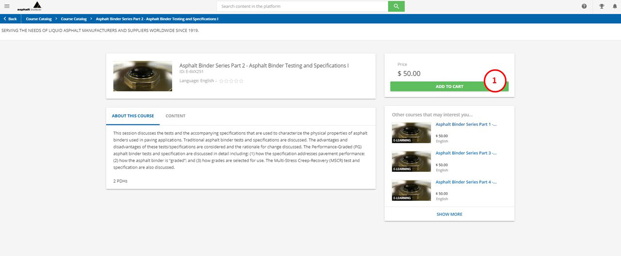Open the notifications bell icon
Image resolution: width=621 pixels, height=256 pixels.
point(615,6)
